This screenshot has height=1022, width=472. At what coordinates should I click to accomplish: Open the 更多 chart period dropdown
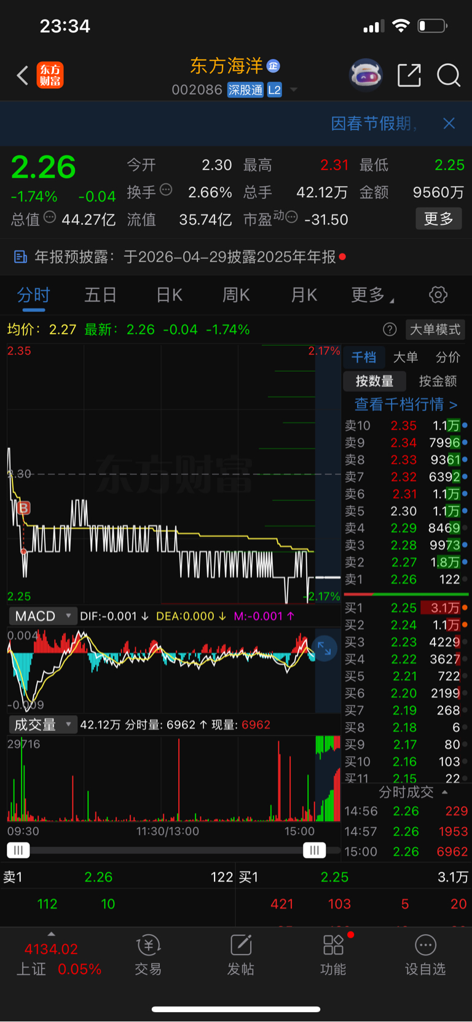tap(372, 295)
